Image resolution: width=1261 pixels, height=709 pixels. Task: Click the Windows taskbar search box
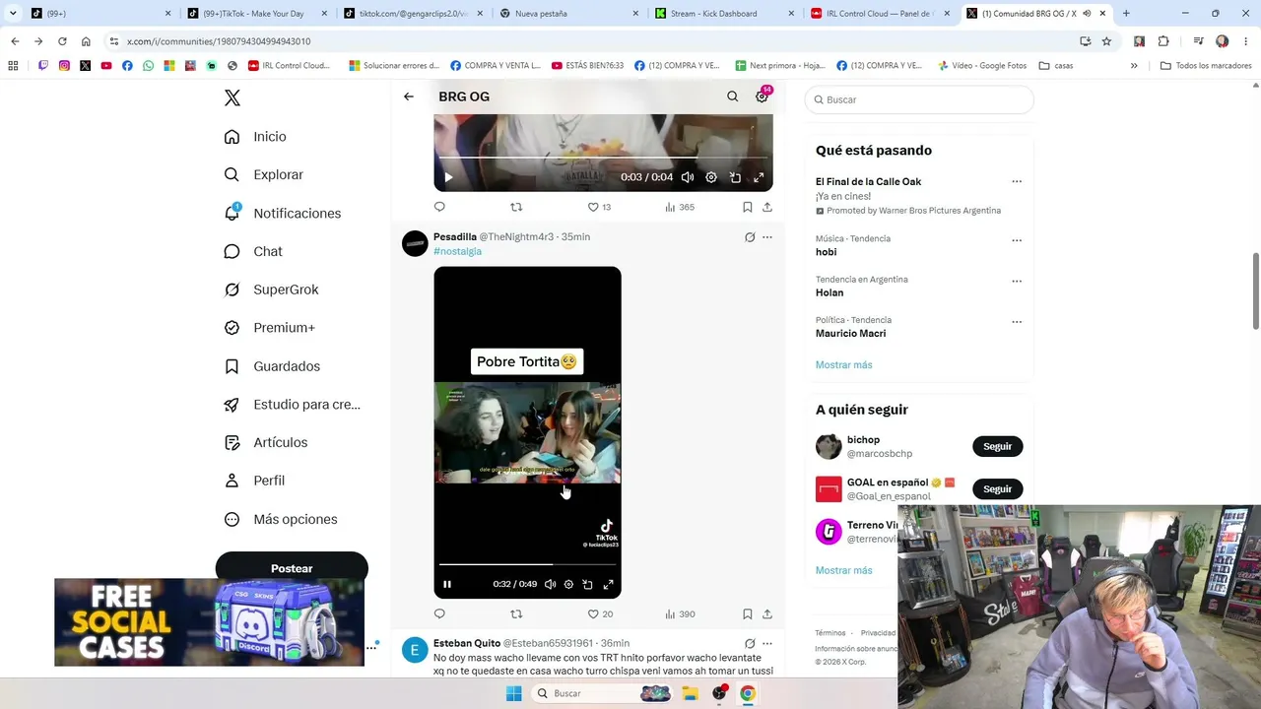pos(604,693)
